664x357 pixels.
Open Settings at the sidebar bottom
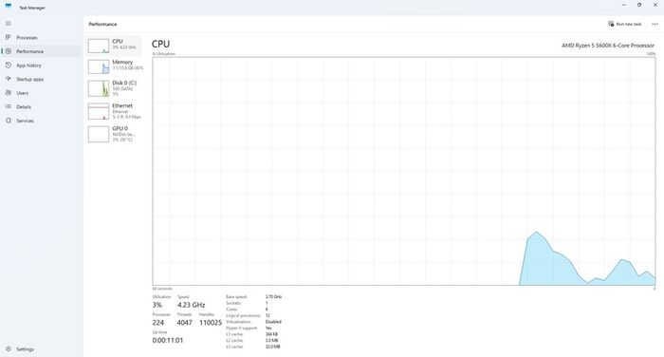point(25,349)
